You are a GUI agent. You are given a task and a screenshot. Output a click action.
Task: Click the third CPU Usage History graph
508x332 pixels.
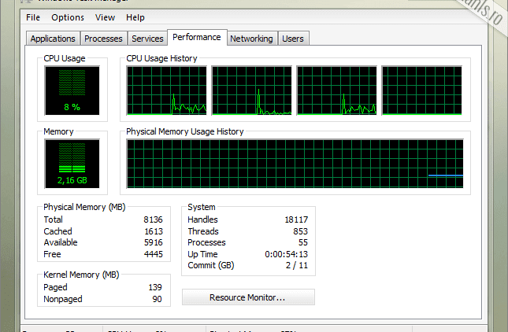pyautogui.click(x=337, y=90)
